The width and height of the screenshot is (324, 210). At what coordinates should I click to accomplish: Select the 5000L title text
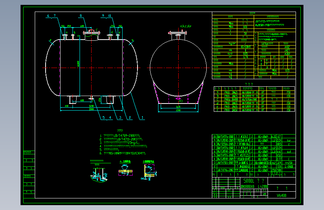pos(249,181)
